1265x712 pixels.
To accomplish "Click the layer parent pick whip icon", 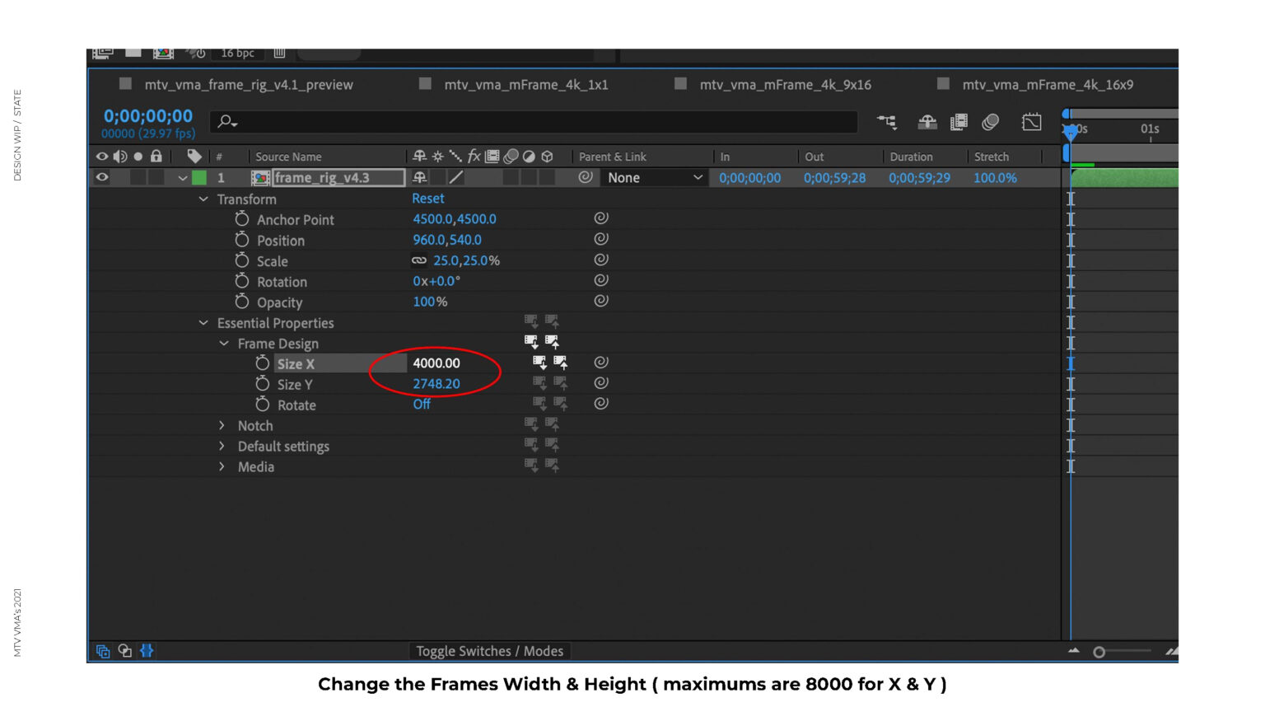I will [585, 176].
